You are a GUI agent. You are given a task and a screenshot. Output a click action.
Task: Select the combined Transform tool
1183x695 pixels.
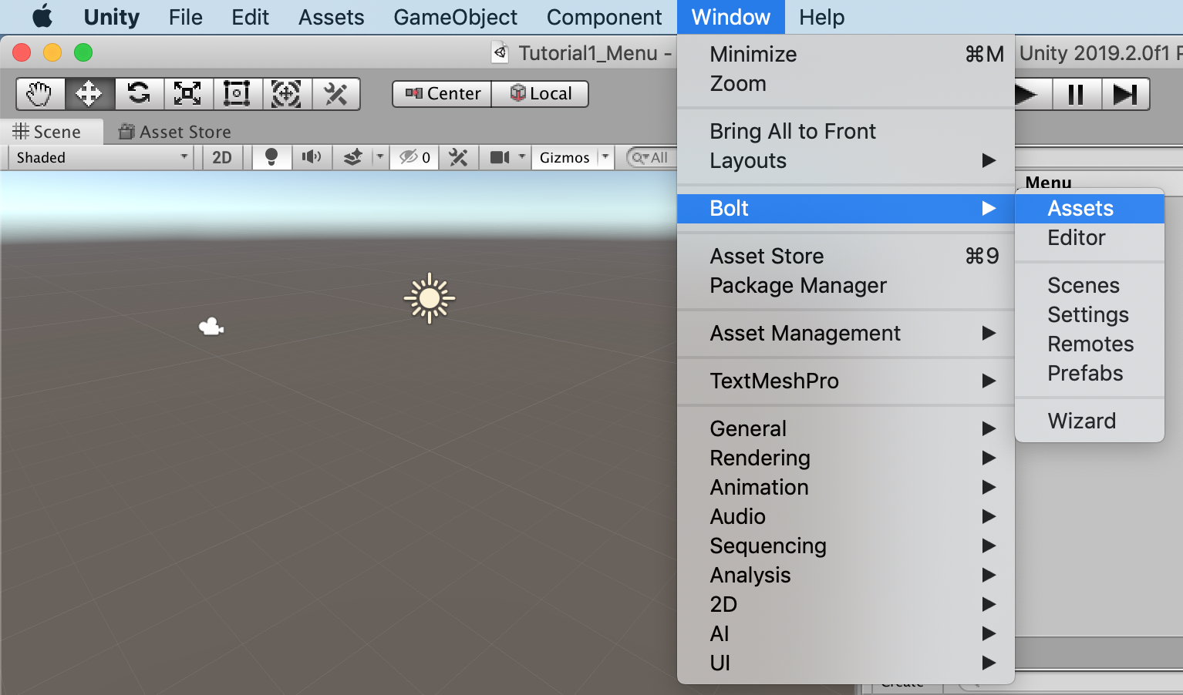[288, 94]
